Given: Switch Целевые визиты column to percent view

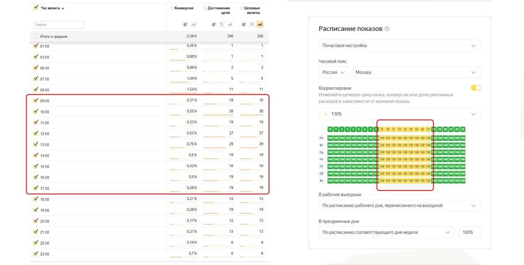Looking at the screenshot, I should pyautogui.click(x=252, y=24).
